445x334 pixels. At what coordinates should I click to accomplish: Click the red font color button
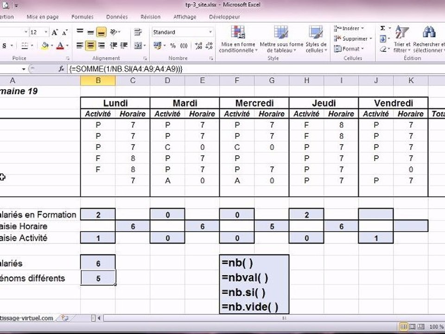[x=60, y=46]
